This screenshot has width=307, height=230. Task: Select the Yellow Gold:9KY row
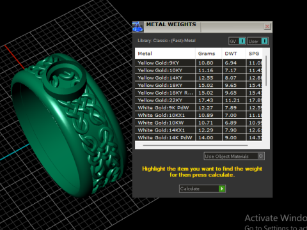(x=198, y=63)
